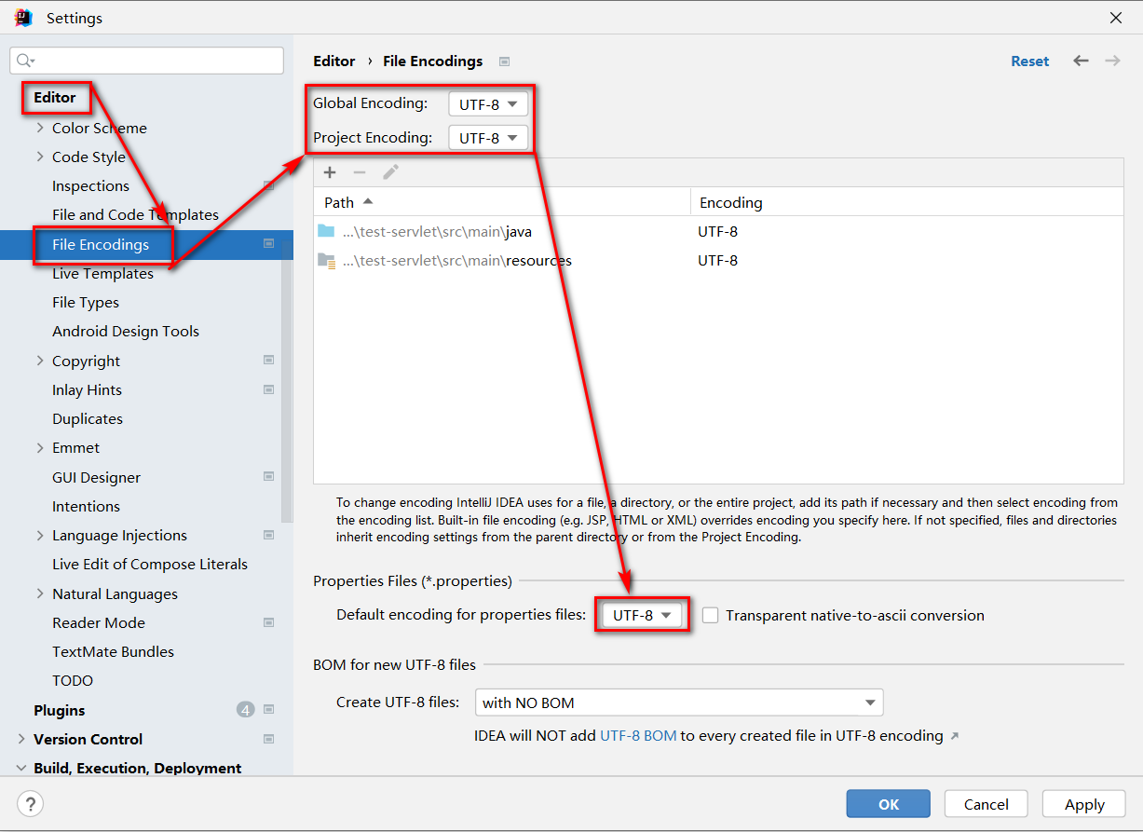Click external link arrow after UTF-8 encoding text
Screen dimensions: 1143x832
point(954,736)
